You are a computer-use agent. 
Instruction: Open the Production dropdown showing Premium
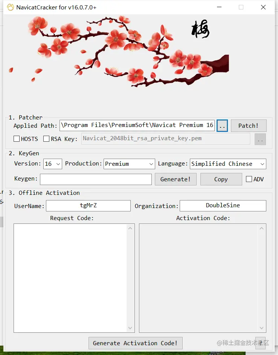(x=129, y=164)
